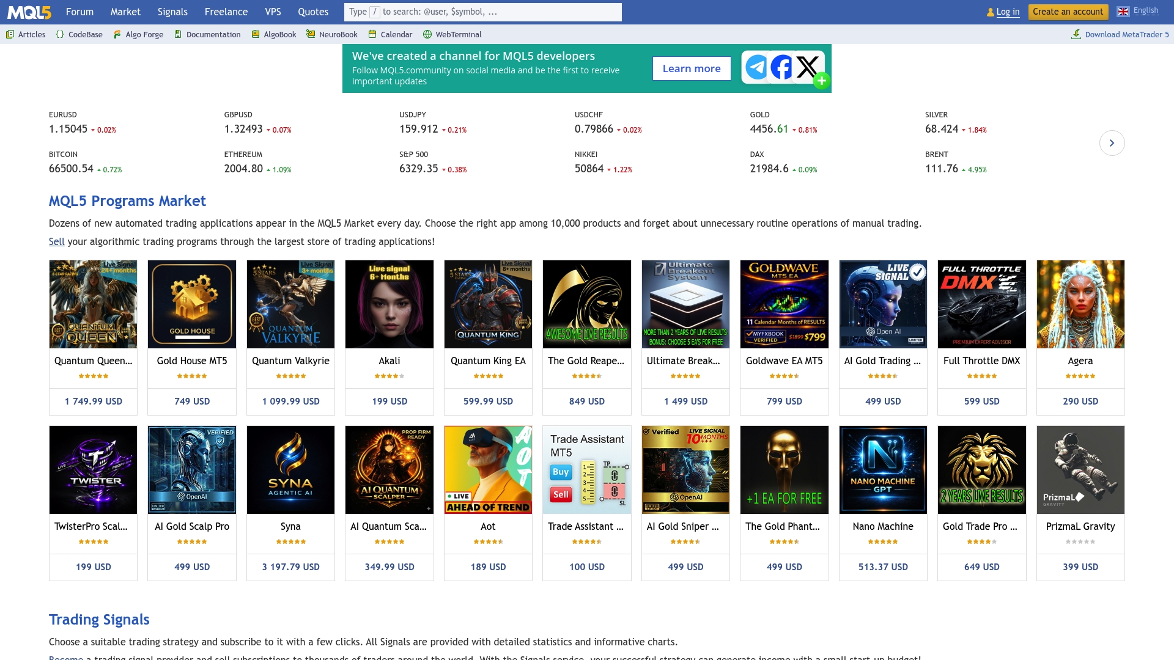Click the user icon beside Log in
The height and width of the screenshot is (660, 1174).
[991, 12]
